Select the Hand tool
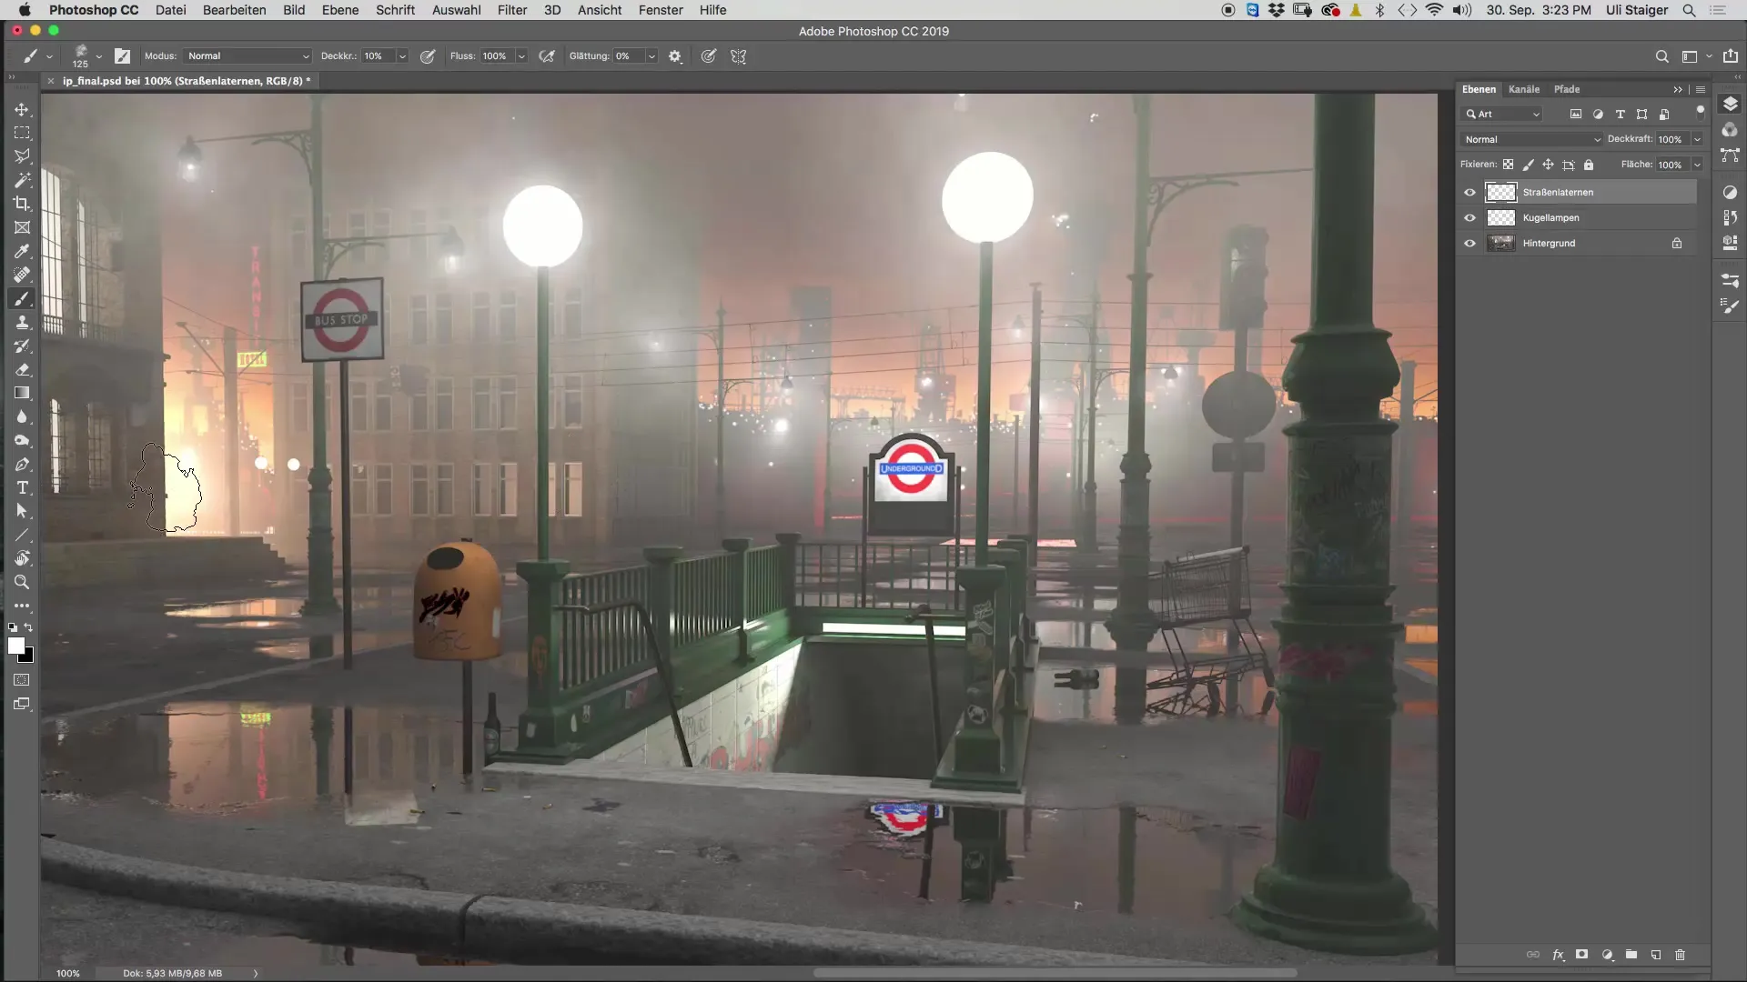Screen dimensions: 1747x982 pos(22,558)
